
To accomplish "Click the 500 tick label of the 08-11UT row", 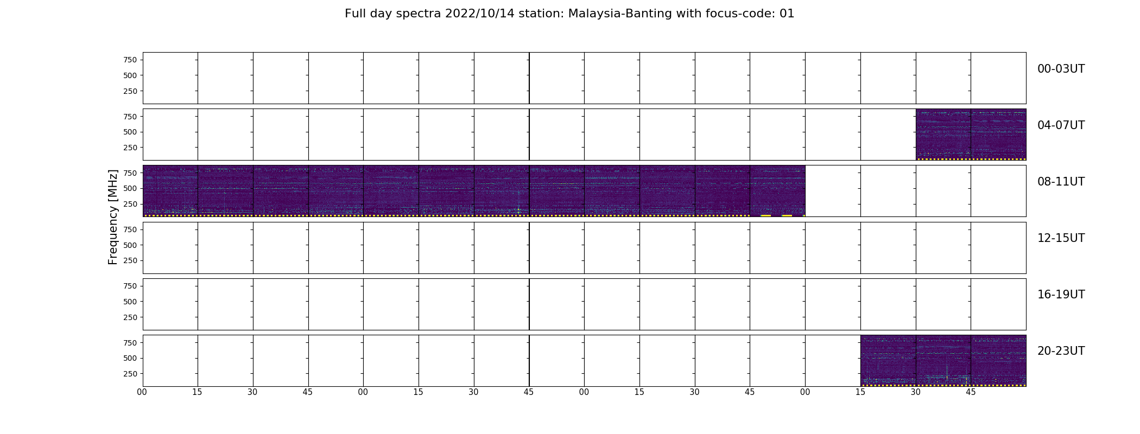I will click(x=130, y=188).
